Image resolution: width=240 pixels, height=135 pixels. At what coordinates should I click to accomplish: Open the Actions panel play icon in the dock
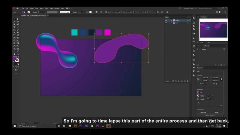[x=194, y=38]
